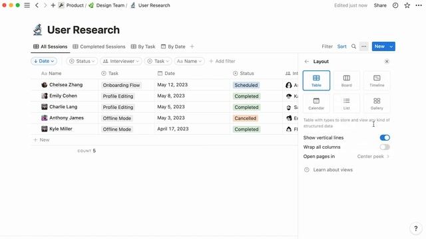Open the Task filter dropdown
Image resolution: width=426 pixels, height=239 pixels.
point(158,61)
